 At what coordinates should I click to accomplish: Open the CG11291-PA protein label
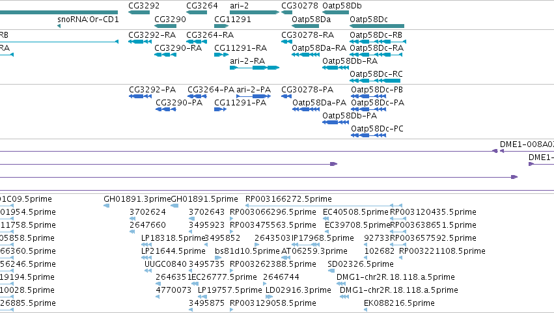[x=240, y=103]
